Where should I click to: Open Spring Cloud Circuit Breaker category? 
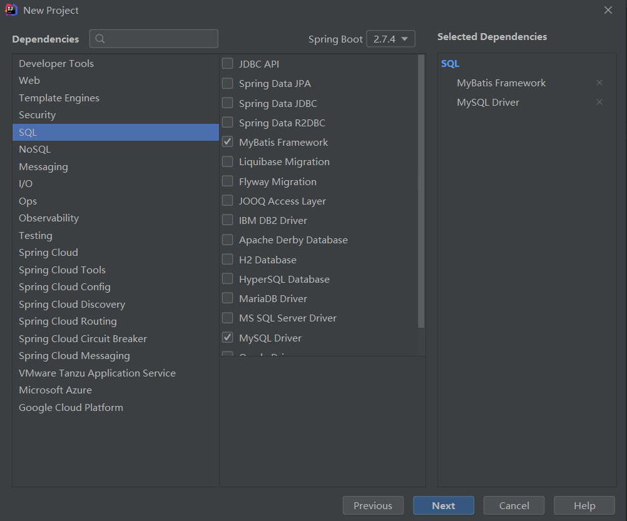(116, 338)
